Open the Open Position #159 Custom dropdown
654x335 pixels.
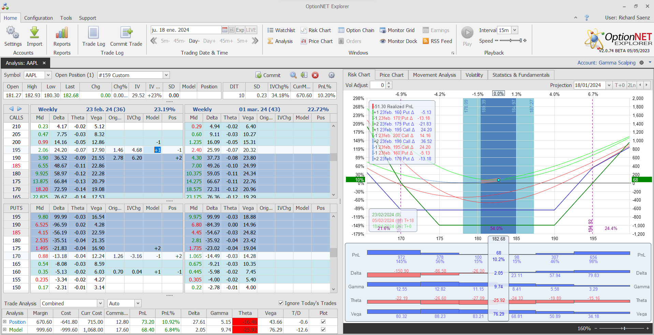point(166,75)
